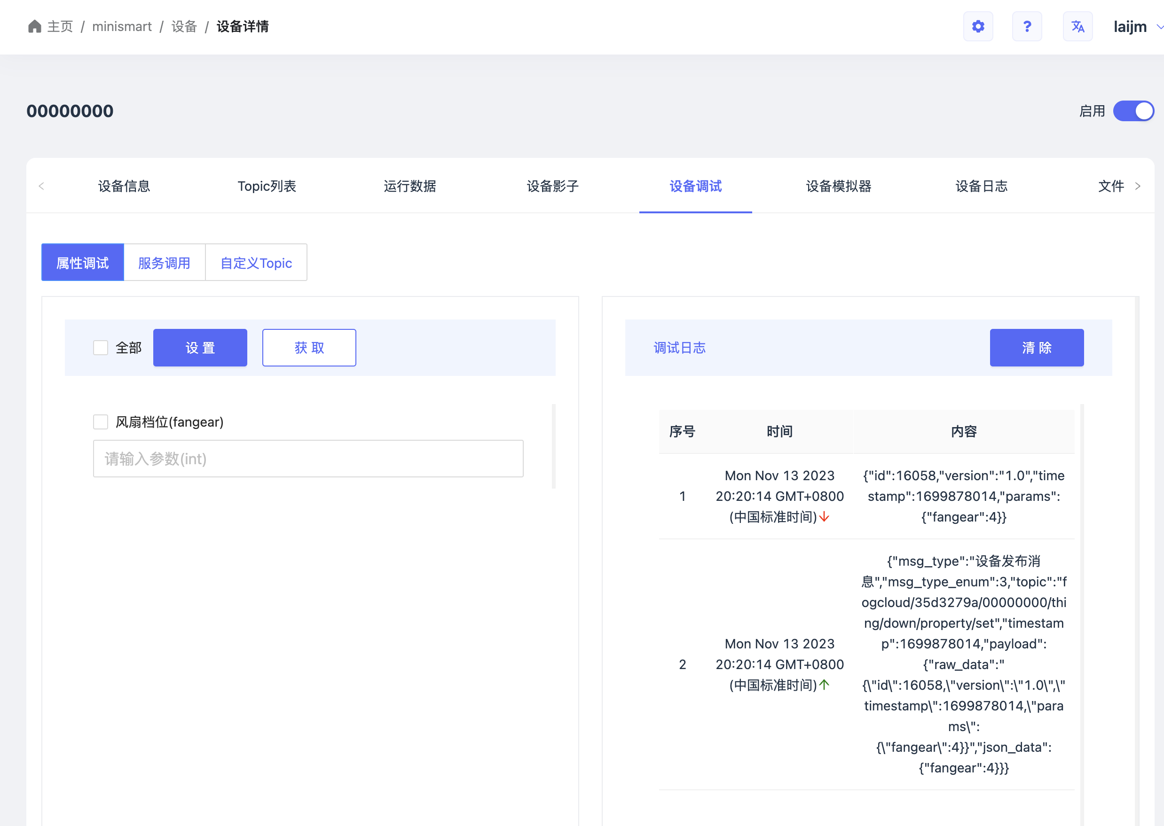Open the help question mark icon
The height and width of the screenshot is (826, 1164).
click(1027, 26)
